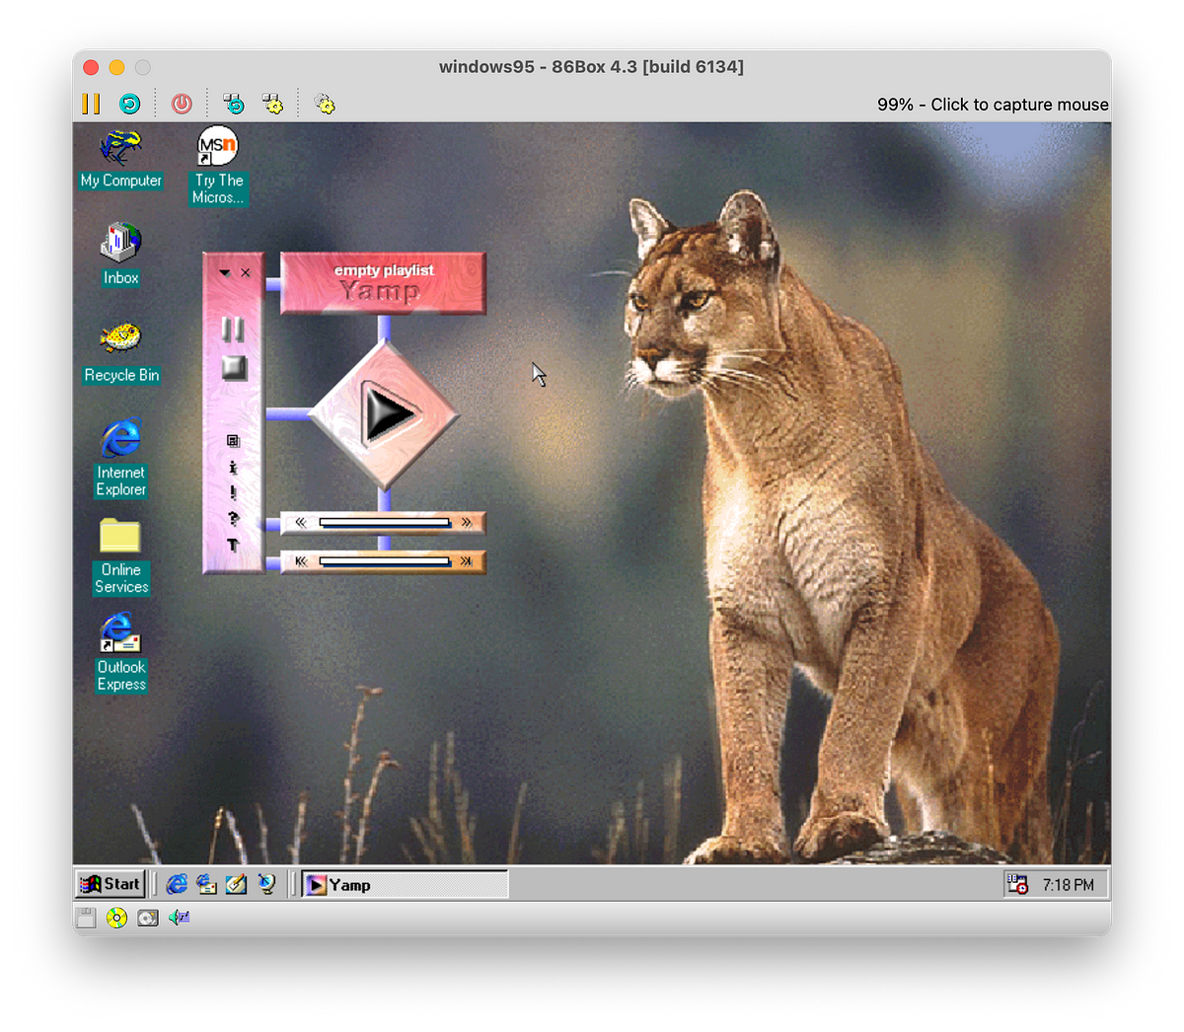Stop playback with Yamp's square button
1184x1032 pixels.
[234, 368]
